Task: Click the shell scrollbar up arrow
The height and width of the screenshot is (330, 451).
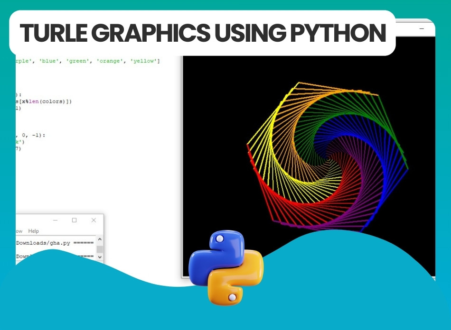Action: [100, 239]
